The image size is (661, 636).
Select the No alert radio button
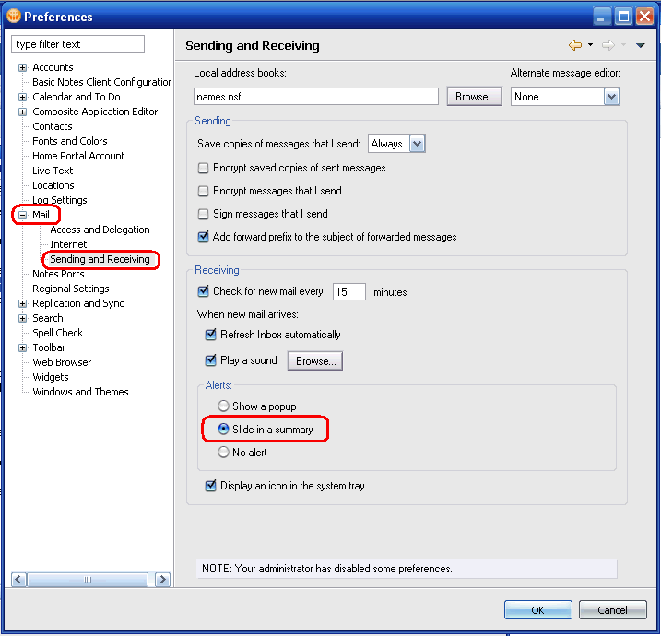tap(223, 453)
